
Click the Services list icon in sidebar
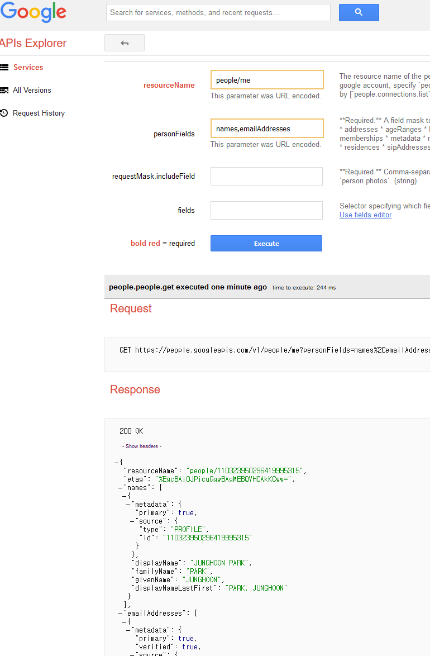(x=4, y=68)
